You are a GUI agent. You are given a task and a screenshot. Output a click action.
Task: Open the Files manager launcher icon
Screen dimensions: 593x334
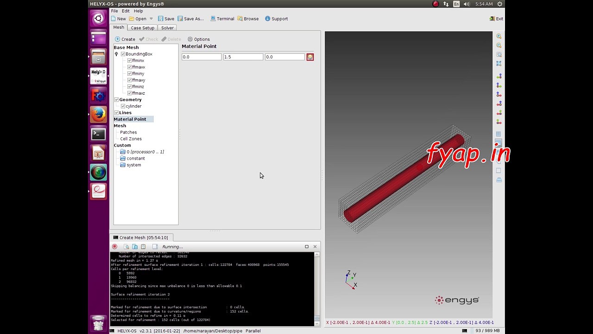[x=98, y=57]
